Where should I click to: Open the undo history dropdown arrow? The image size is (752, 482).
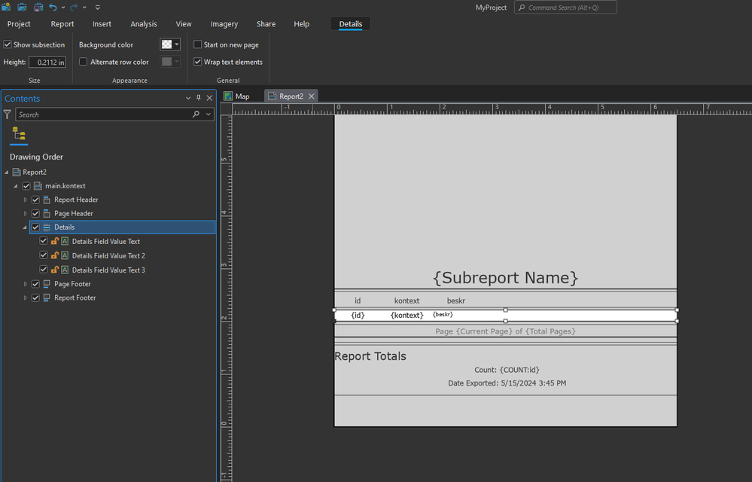pyautogui.click(x=63, y=8)
